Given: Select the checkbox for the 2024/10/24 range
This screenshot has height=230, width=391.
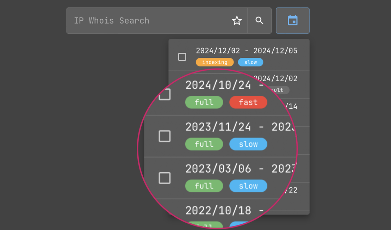Looking at the screenshot, I should point(165,94).
